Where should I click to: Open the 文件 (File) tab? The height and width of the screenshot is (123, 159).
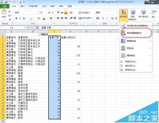4,6
